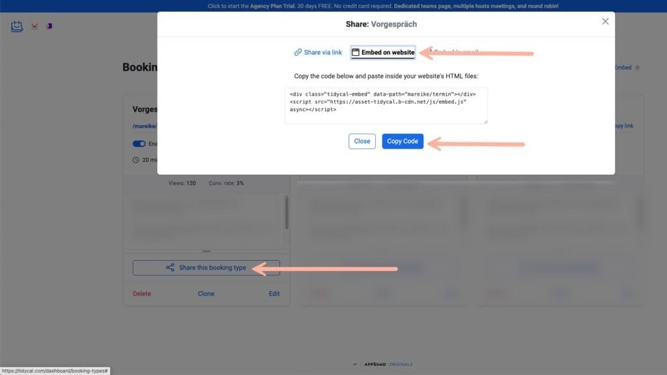
Task: Close the Share dialog with X icon
Action: pyautogui.click(x=605, y=21)
